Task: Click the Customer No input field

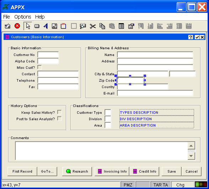Action: click(x=48, y=55)
